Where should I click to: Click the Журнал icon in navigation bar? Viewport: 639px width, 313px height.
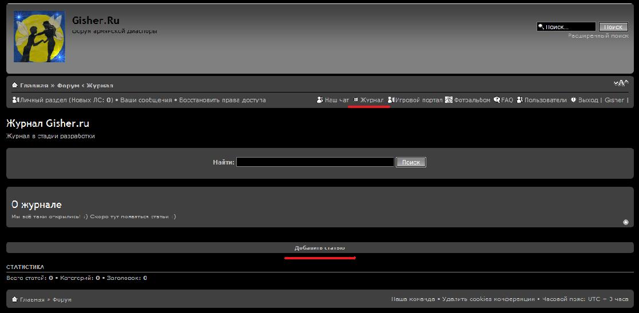(356, 100)
